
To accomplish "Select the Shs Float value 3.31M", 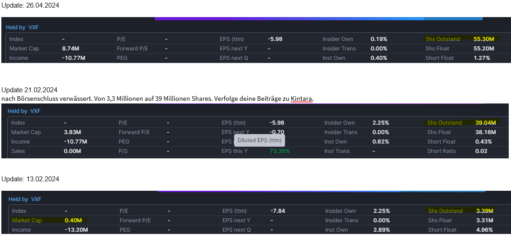I will [x=484, y=220].
